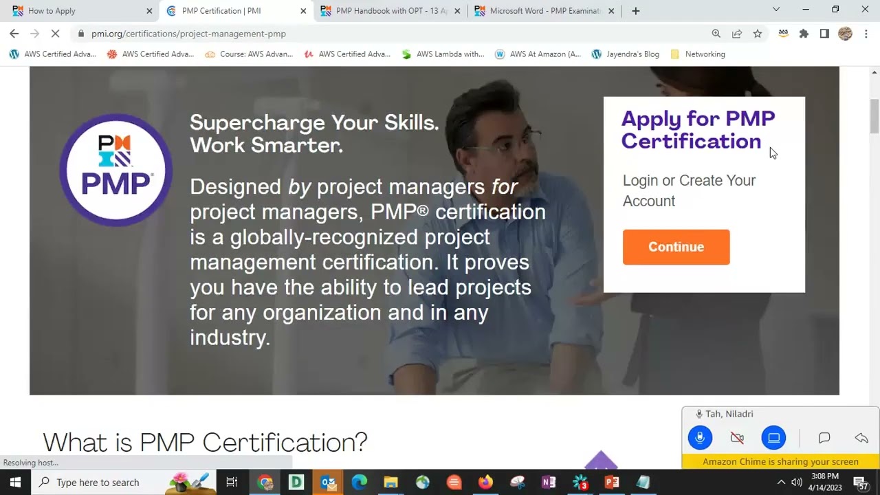
Task: Launch Microsoft Edge from the taskbar
Action: tap(360, 482)
